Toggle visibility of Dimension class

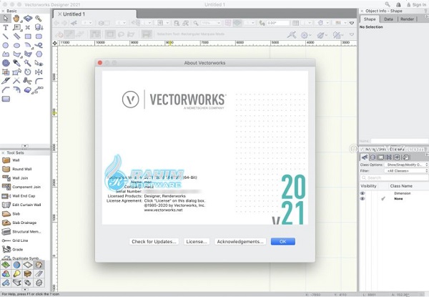pos(363,193)
